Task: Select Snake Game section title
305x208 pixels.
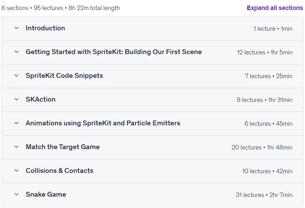Action: 46,194
